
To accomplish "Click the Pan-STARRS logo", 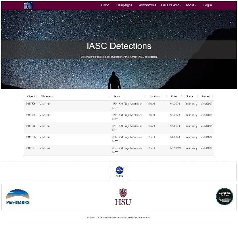I will coord(18,197).
